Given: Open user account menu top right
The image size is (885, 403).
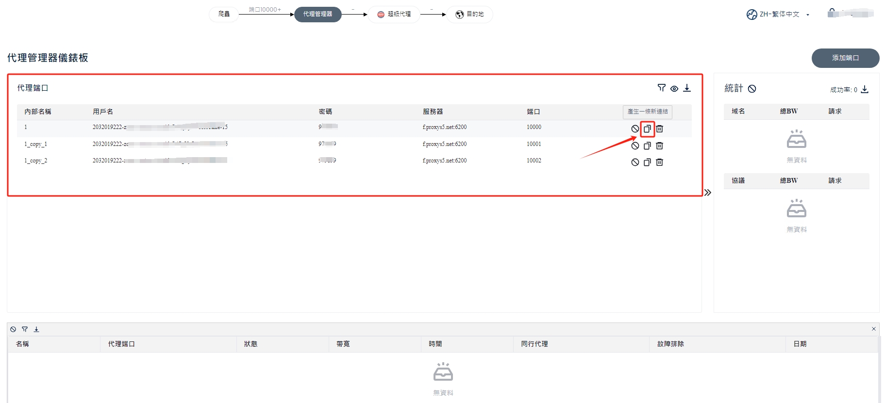Looking at the screenshot, I should click(x=850, y=14).
